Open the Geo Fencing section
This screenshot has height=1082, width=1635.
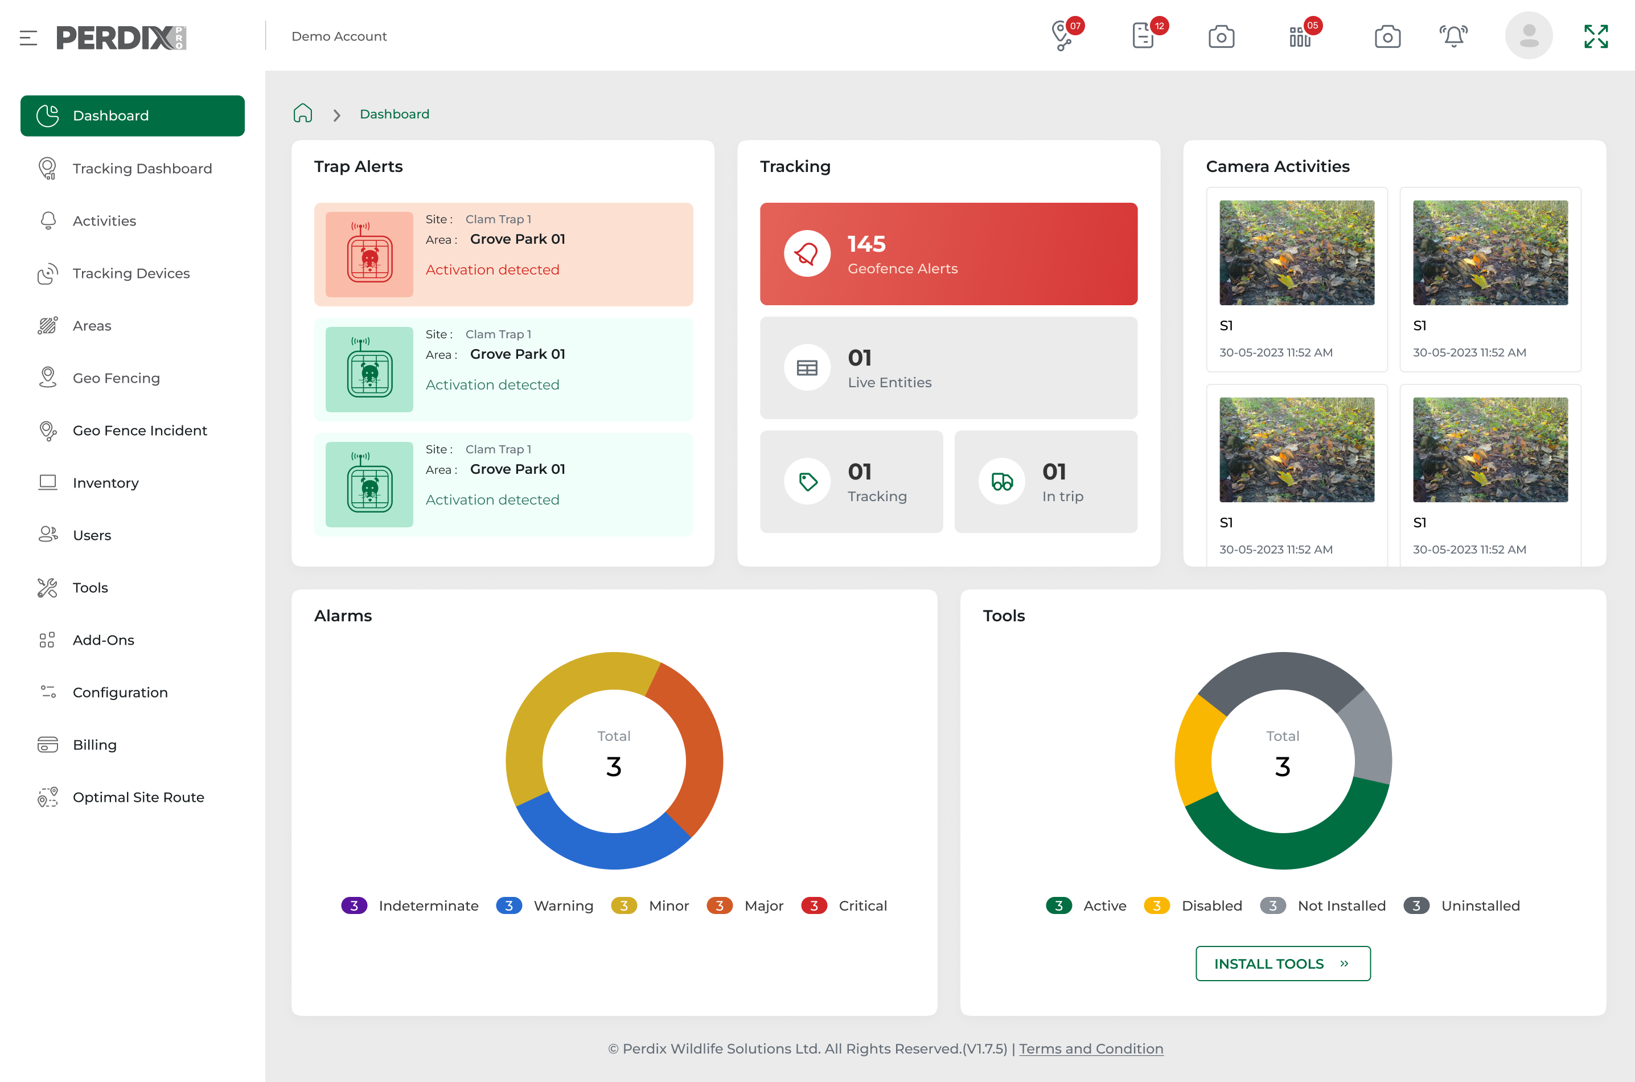point(116,378)
